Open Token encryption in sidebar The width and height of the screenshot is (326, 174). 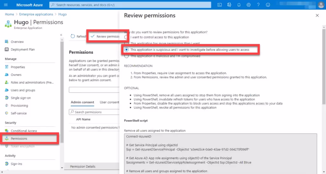[23, 146]
